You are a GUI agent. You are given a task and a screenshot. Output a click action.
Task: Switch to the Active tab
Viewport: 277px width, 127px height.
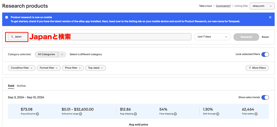tap(21, 86)
